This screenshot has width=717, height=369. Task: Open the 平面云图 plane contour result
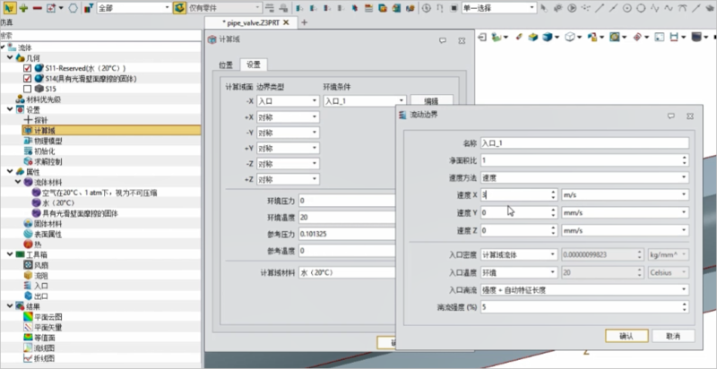click(x=45, y=315)
